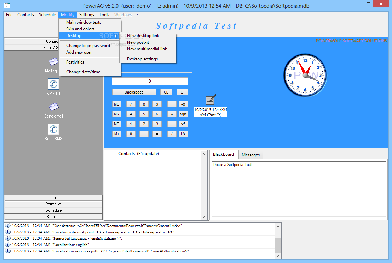Viewport: 392px width, 263px height.
Task: Click the calculator display field
Action: click(x=150, y=81)
